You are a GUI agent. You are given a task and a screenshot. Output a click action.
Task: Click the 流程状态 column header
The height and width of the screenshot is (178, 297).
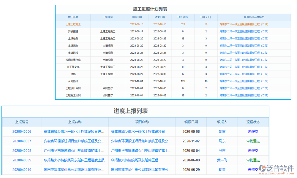252,122
